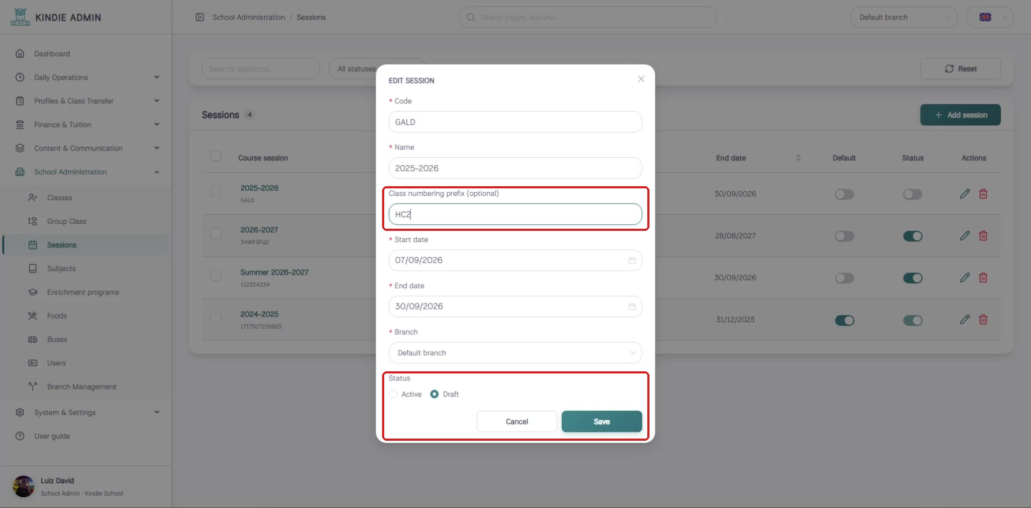Click the Add session button

tap(961, 115)
